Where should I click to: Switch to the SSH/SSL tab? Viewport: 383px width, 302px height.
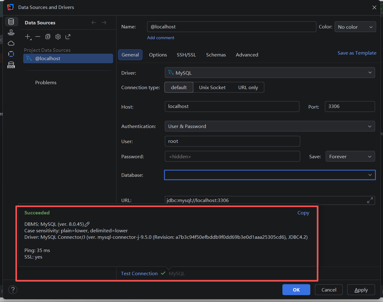tap(186, 55)
